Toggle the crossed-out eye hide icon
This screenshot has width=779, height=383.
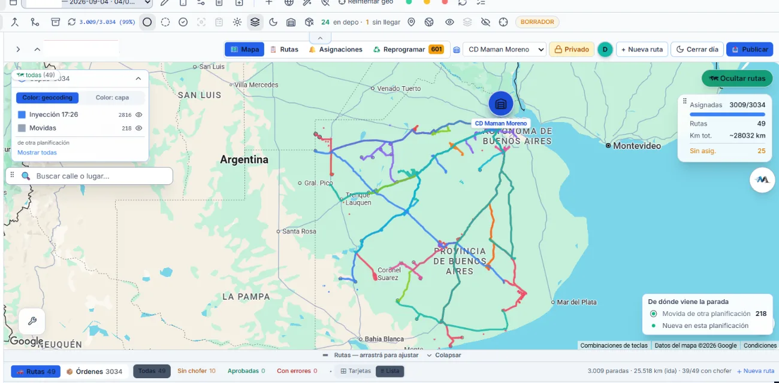485,22
